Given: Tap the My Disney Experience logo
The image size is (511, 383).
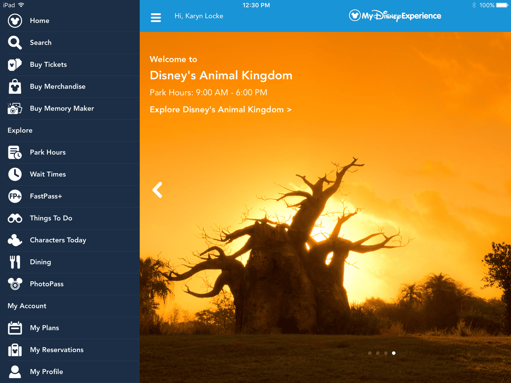Looking at the screenshot, I should pos(395,16).
